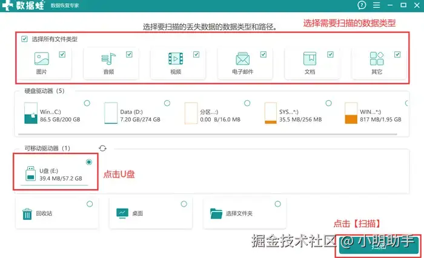The width and height of the screenshot is (424, 258).
Task: Click the SYS 256 MB drive icon
Action: point(271,113)
